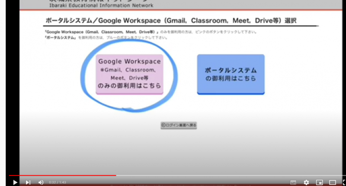The height and width of the screenshot is (186, 346).
Task: Enter full screen mode
Action: pos(344,183)
